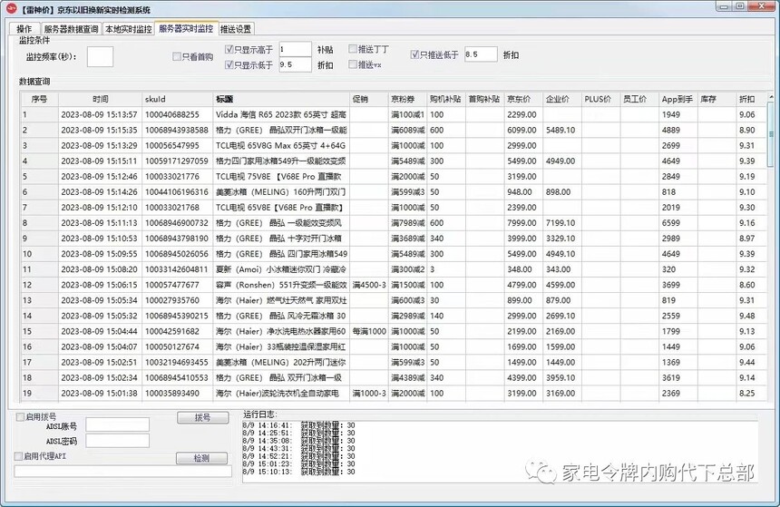Sort by 京东价 column header
The height and width of the screenshot is (507, 780).
click(x=523, y=99)
